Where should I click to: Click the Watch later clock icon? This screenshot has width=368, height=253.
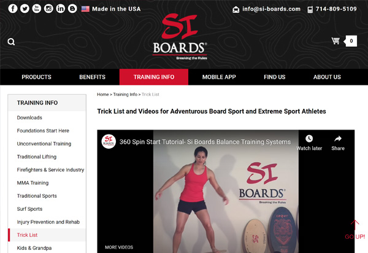pos(309,139)
